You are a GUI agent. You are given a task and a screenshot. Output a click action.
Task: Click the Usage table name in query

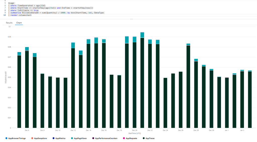[11, 3]
